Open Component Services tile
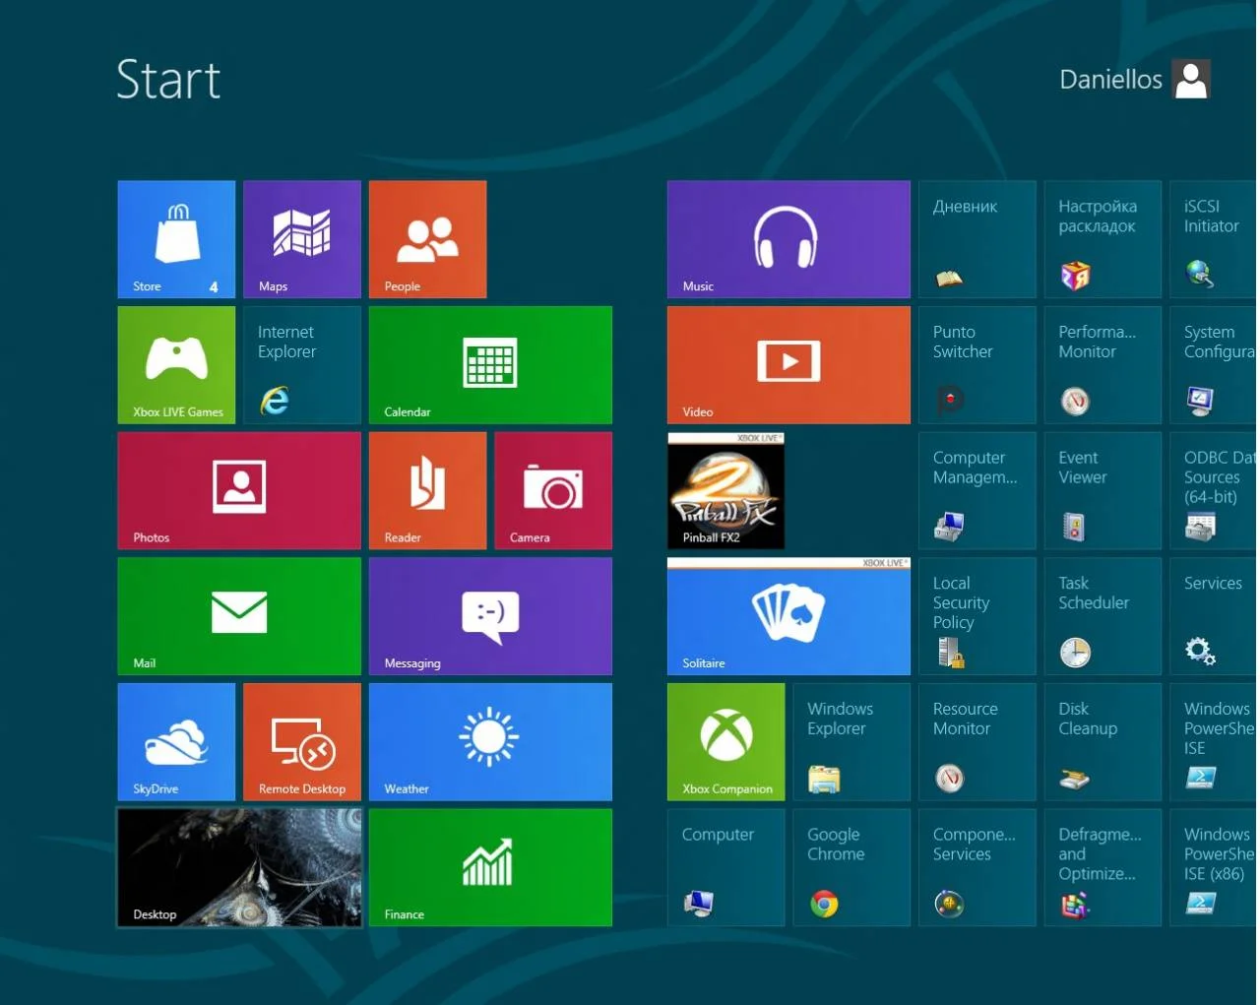The image size is (1260, 1005). [976, 867]
